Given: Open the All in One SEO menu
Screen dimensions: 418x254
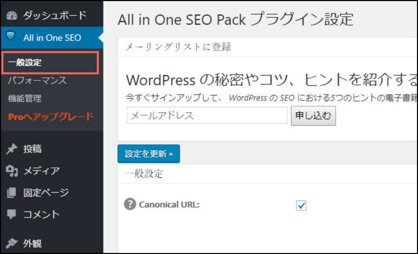Looking at the screenshot, I should tap(52, 38).
